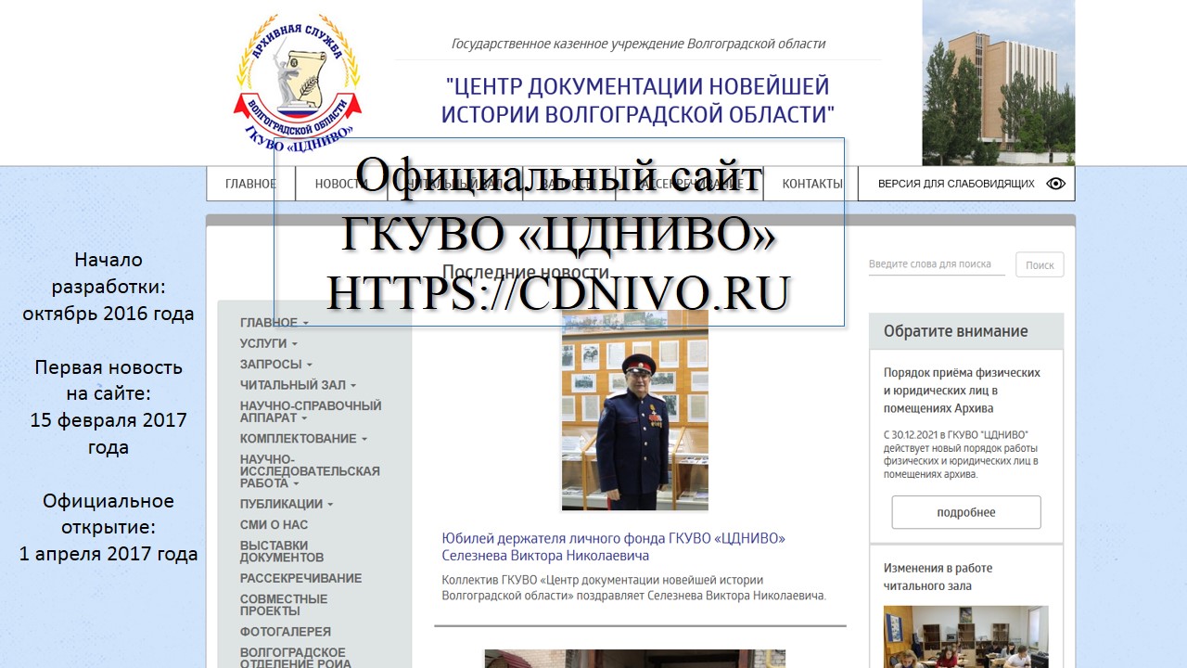The width and height of the screenshot is (1187, 668).
Task: Open the Селезнева Виктора Николаевича jubilee headline
Action: coord(614,546)
